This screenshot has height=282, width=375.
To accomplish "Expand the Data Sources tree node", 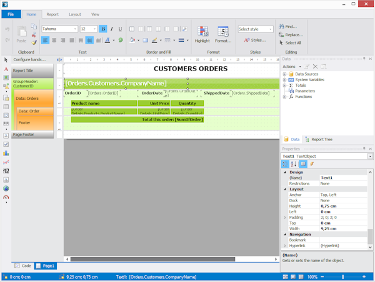I will [284, 74].
